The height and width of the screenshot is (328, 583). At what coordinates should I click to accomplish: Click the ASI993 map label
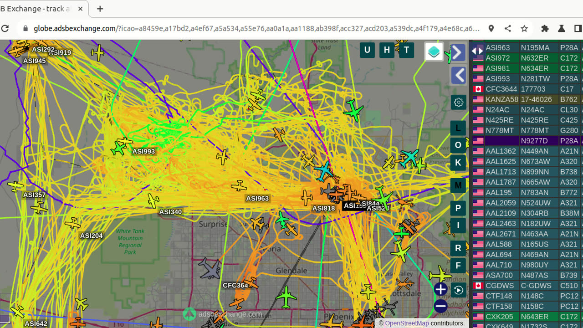tap(143, 151)
